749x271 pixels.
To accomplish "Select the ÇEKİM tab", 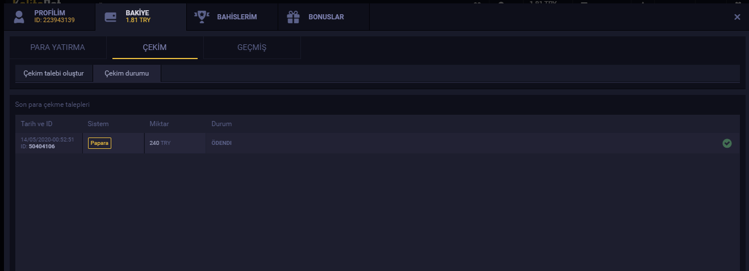I will tap(154, 48).
